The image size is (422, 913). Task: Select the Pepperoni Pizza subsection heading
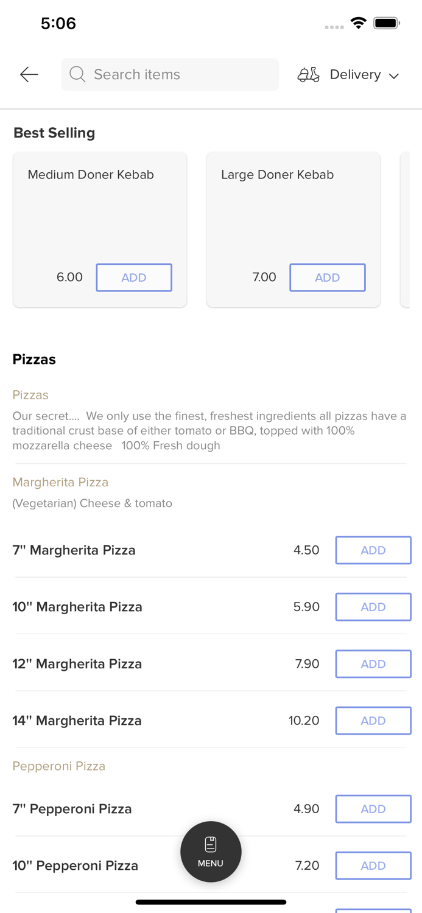point(58,766)
